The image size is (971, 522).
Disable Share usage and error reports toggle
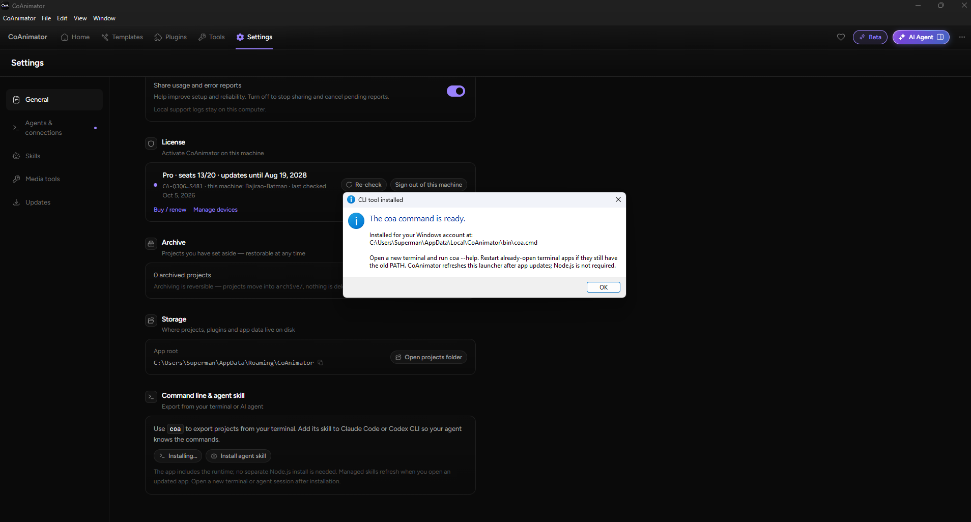click(x=456, y=91)
